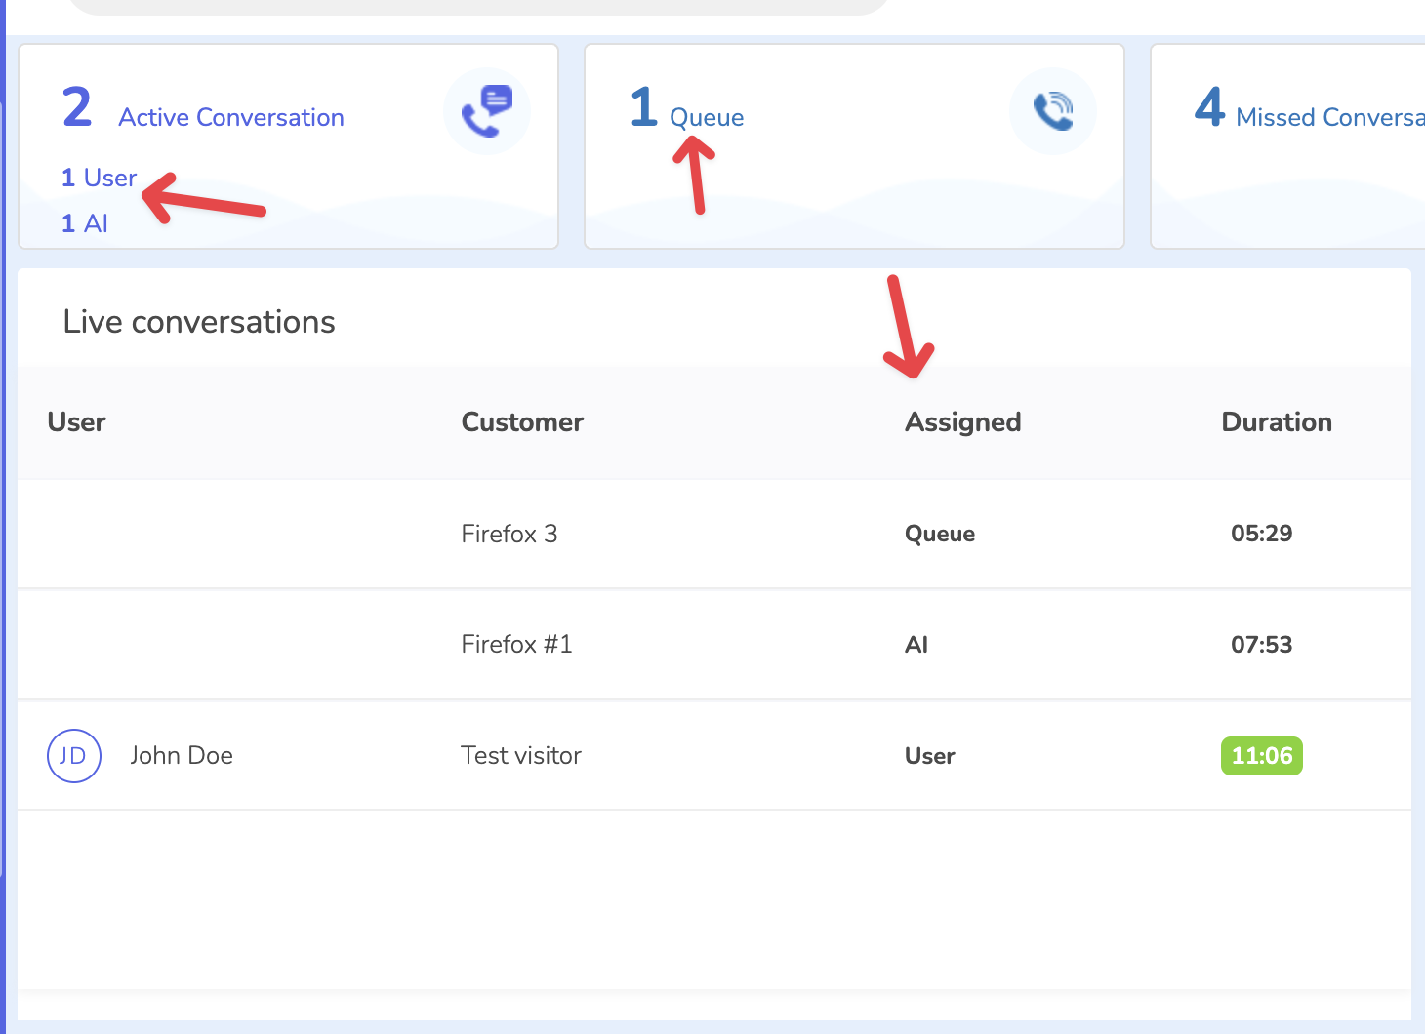Click the JD avatar circle

(74, 756)
